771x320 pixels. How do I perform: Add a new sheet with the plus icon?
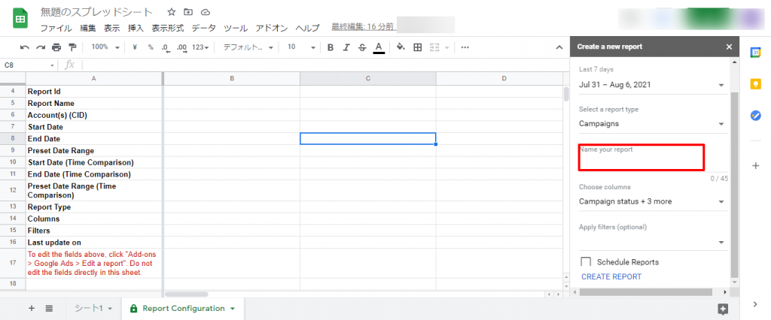(32, 308)
